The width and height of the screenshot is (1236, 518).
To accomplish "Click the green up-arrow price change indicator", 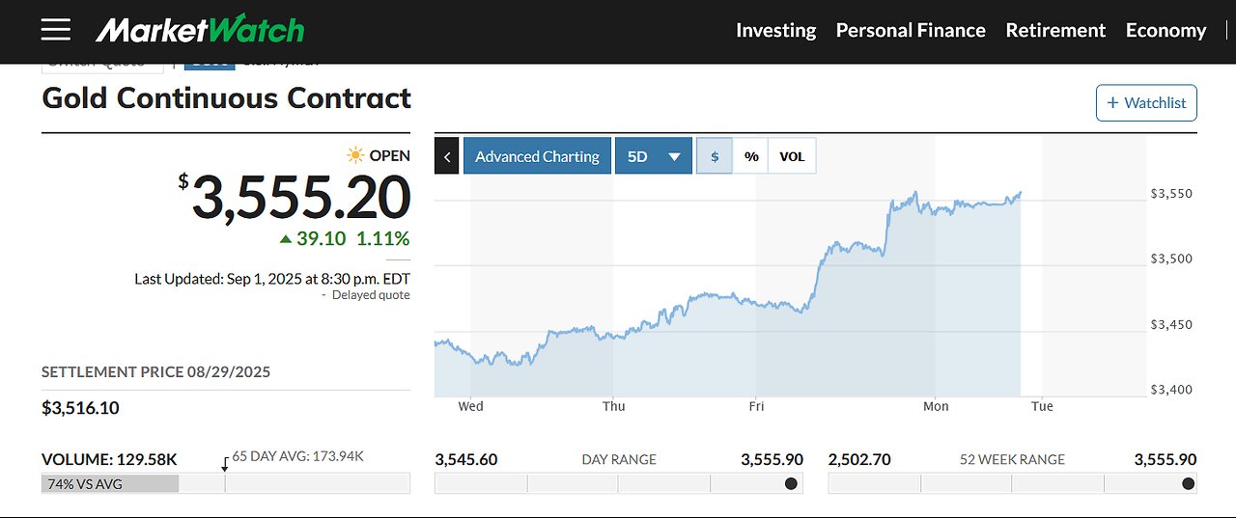I will coord(286,238).
